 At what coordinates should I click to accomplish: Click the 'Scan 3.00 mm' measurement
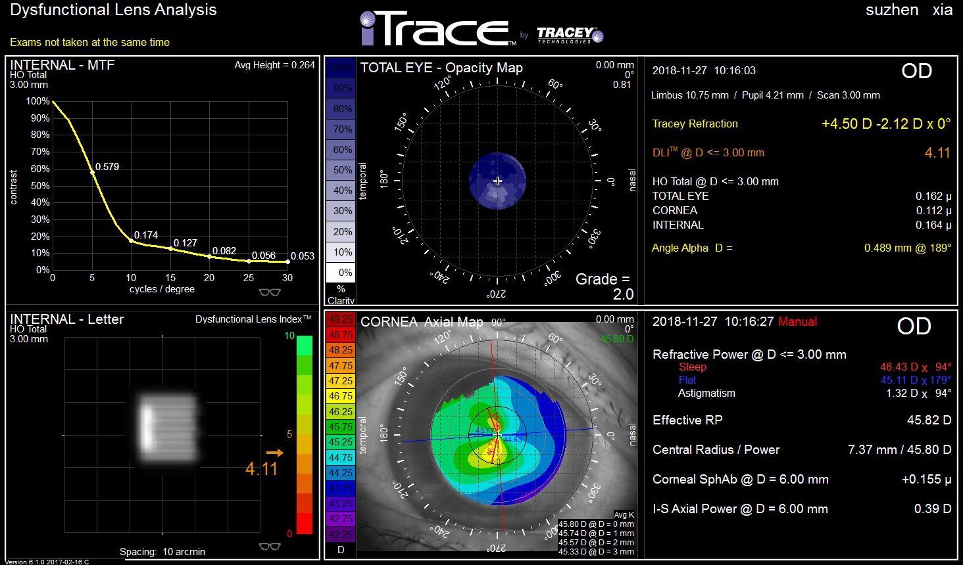[x=849, y=95]
